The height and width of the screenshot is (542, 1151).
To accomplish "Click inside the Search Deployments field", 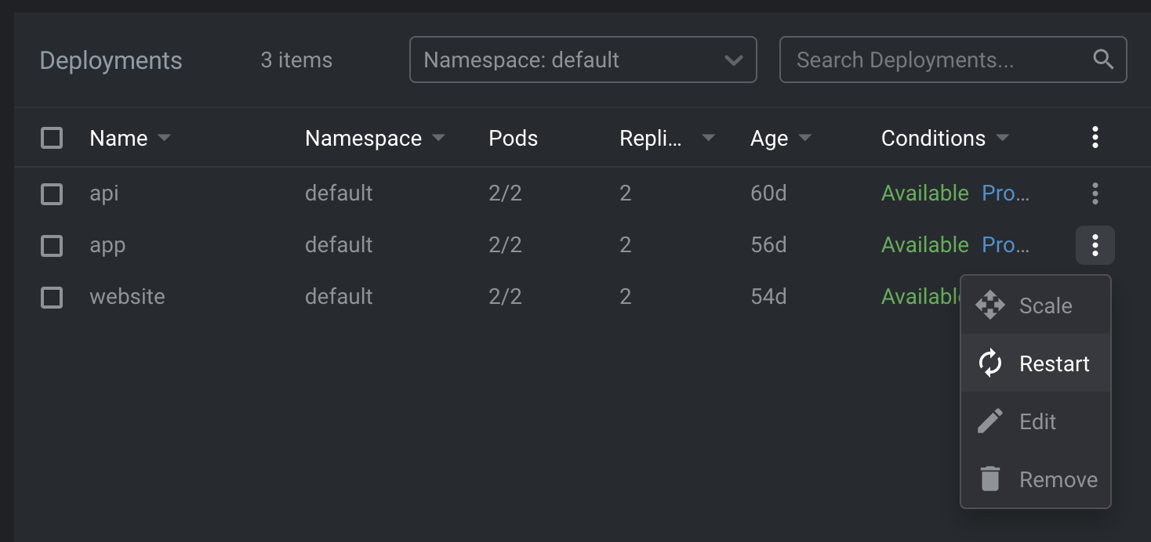I will click(x=925, y=60).
